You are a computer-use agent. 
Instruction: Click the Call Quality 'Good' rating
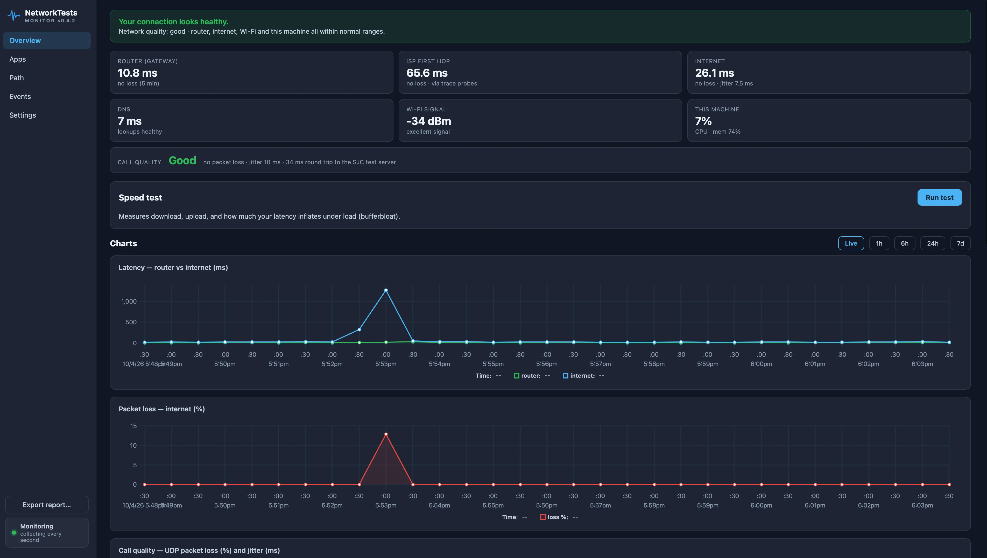pos(182,161)
